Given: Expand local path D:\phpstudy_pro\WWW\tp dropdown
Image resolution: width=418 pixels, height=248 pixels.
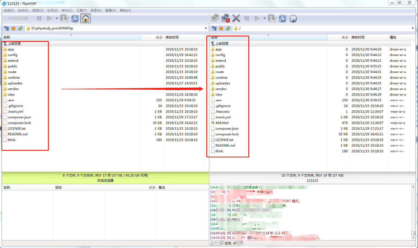Looking at the screenshot, I should pos(206,28).
